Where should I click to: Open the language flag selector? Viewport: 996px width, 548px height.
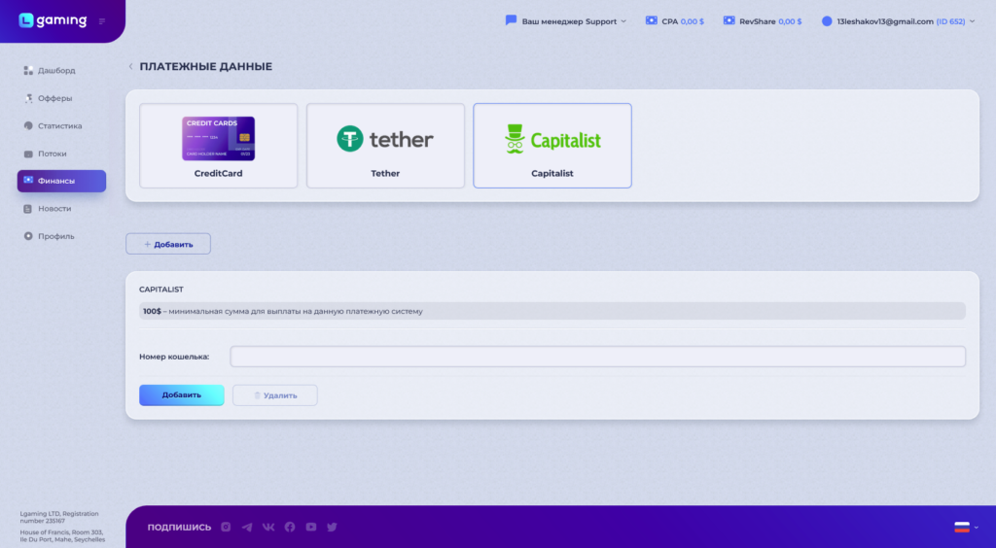966,527
